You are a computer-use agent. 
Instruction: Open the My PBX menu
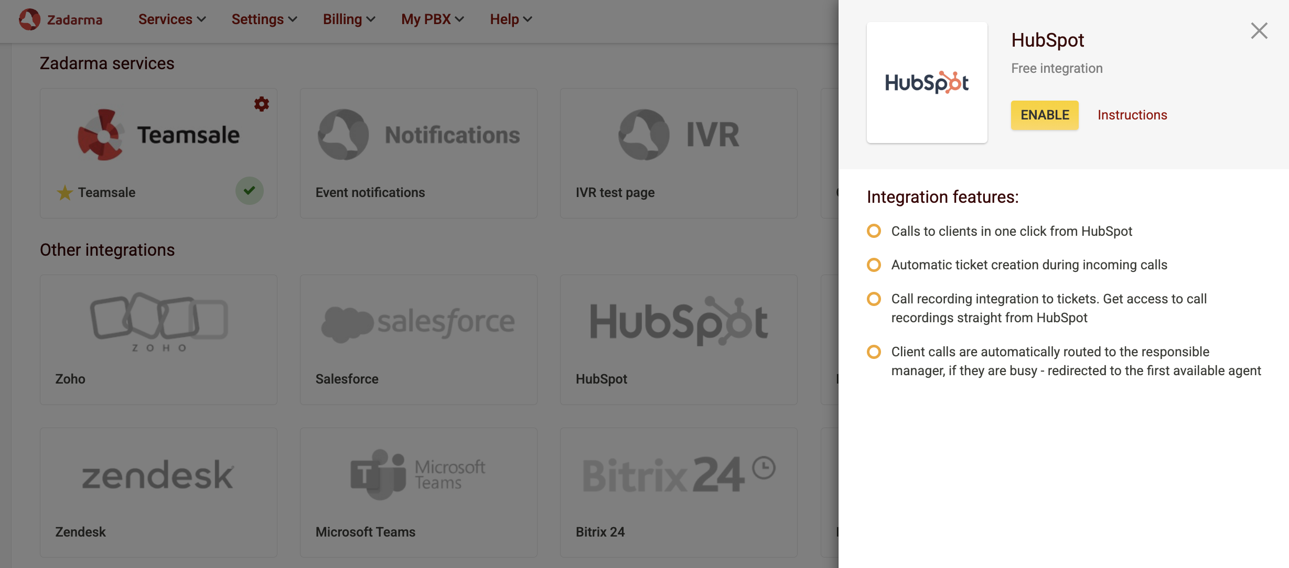pyautogui.click(x=432, y=19)
